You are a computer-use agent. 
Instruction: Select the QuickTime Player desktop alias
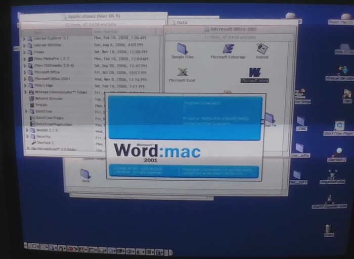click(x=339, y=126)
